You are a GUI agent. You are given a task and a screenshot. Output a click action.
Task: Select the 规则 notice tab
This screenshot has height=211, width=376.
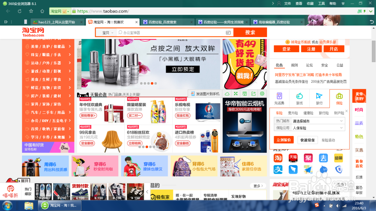click(x=294, y=65)
